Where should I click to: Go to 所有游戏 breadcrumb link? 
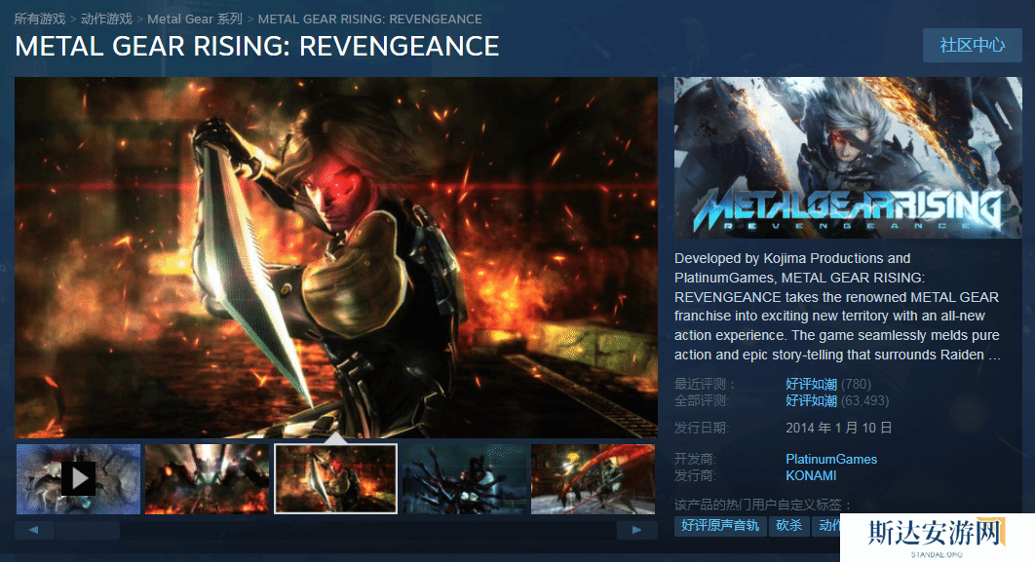(x=40, y=19)
